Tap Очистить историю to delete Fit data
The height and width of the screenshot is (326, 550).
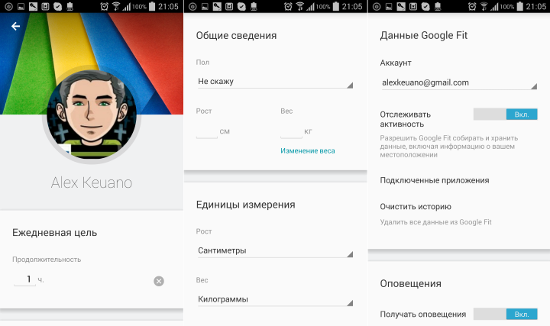point(416,206)
